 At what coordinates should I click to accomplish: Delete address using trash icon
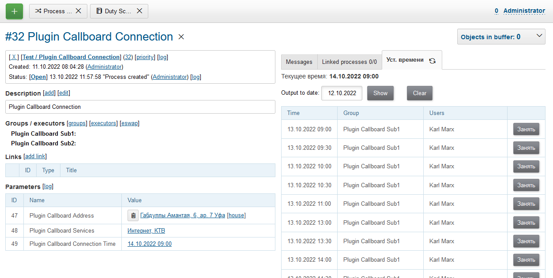pos(133,215)
